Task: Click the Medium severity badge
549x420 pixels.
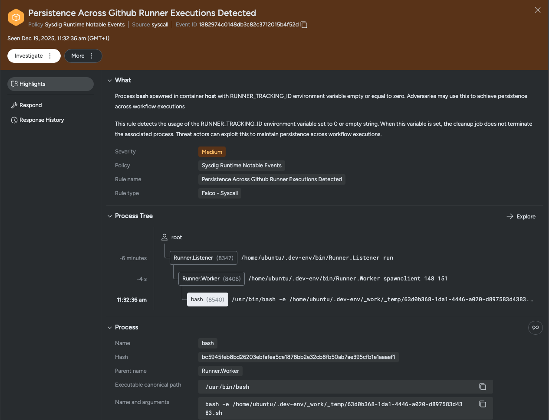Action: tap(212, 152)
